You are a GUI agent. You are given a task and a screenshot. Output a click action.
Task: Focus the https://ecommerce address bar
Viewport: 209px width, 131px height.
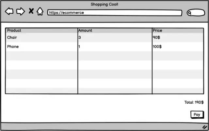114,13
